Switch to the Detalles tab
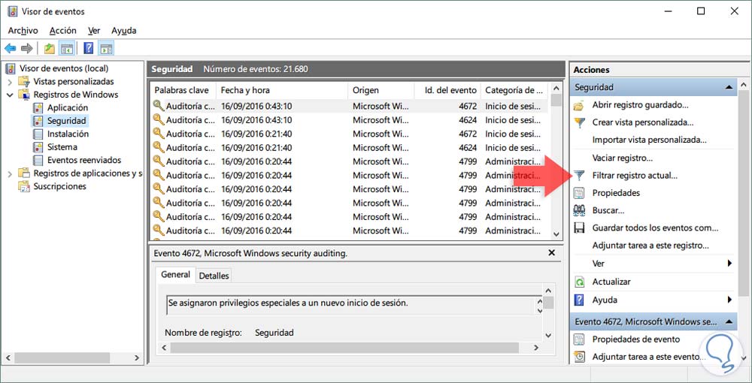 point(214,276)
